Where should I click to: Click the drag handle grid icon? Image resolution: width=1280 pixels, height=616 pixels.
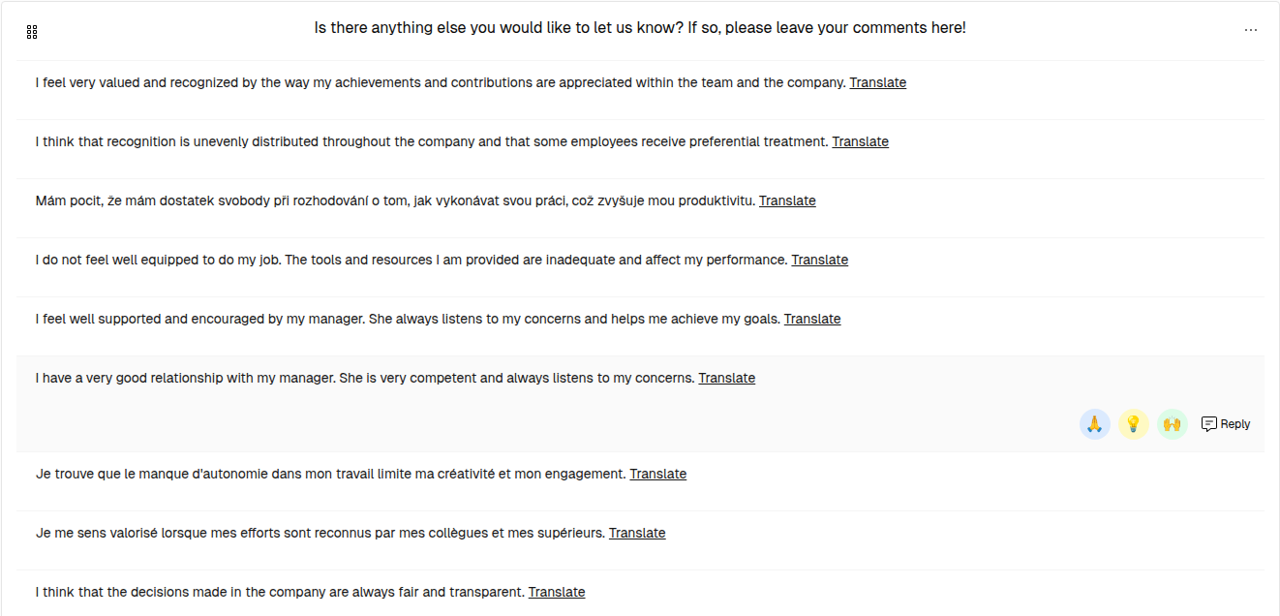[32, 32]
